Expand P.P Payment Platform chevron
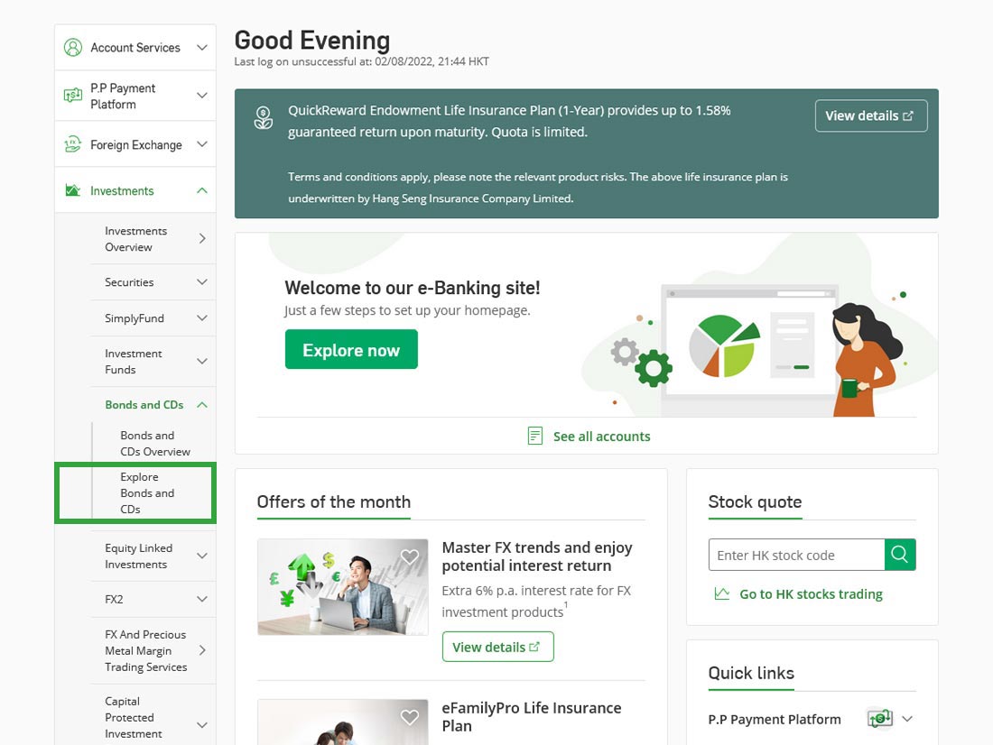Viewport: 993px width, 745px height. pos(202,96)
